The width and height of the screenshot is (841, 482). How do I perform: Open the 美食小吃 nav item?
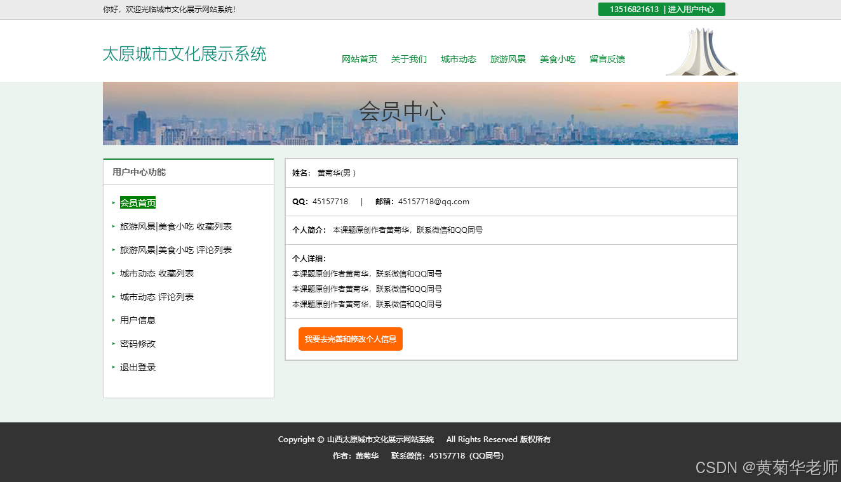tap(558, 59)
